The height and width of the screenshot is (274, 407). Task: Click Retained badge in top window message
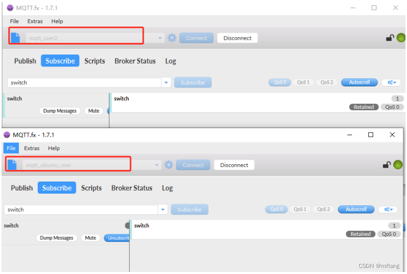[x=364, y=107]
